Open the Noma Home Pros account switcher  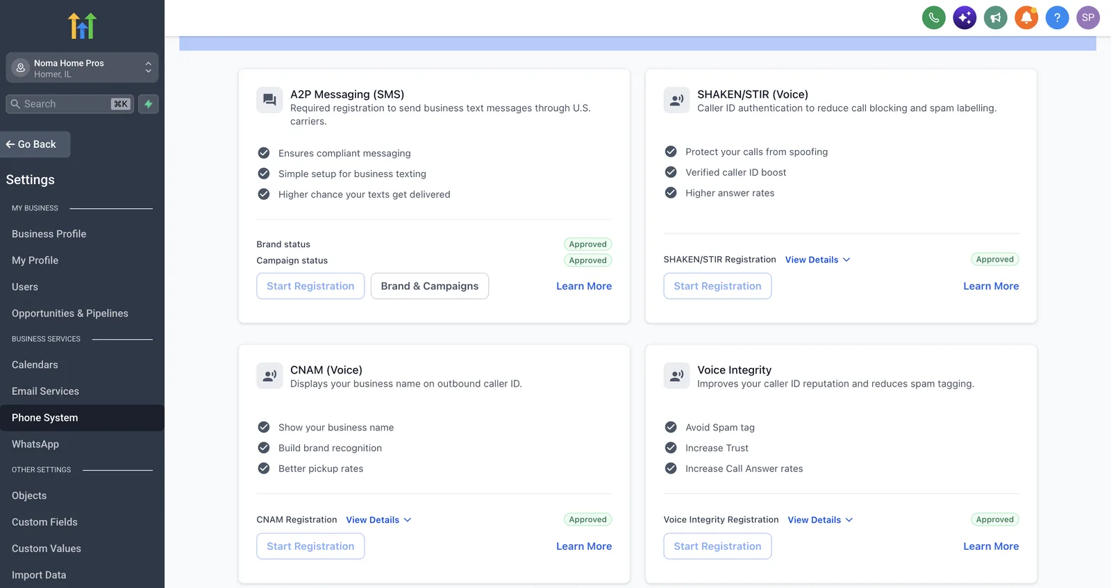tap(82, 68)
